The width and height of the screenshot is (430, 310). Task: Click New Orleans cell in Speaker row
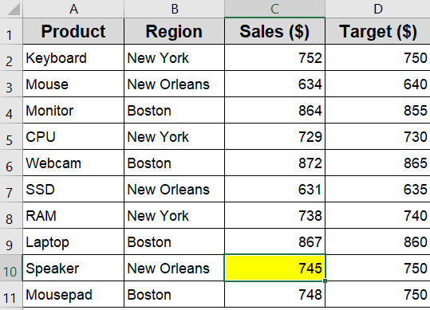click(174, 268)
